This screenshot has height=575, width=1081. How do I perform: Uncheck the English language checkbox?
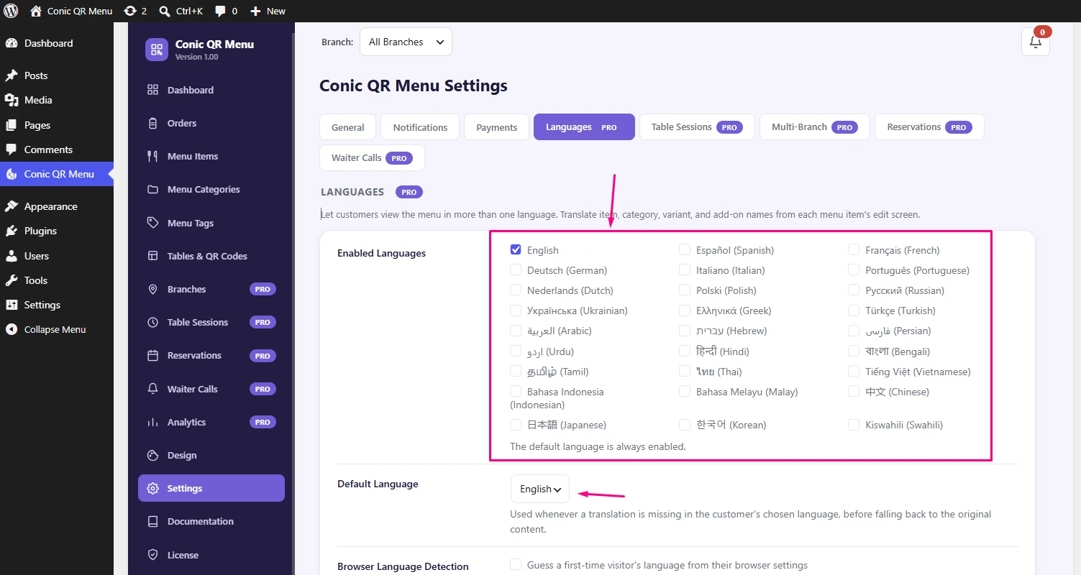516,249
